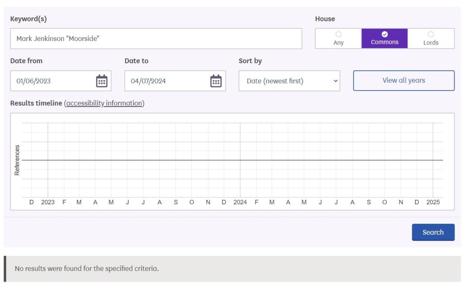Select the Lords house radio option

point(431,39)
